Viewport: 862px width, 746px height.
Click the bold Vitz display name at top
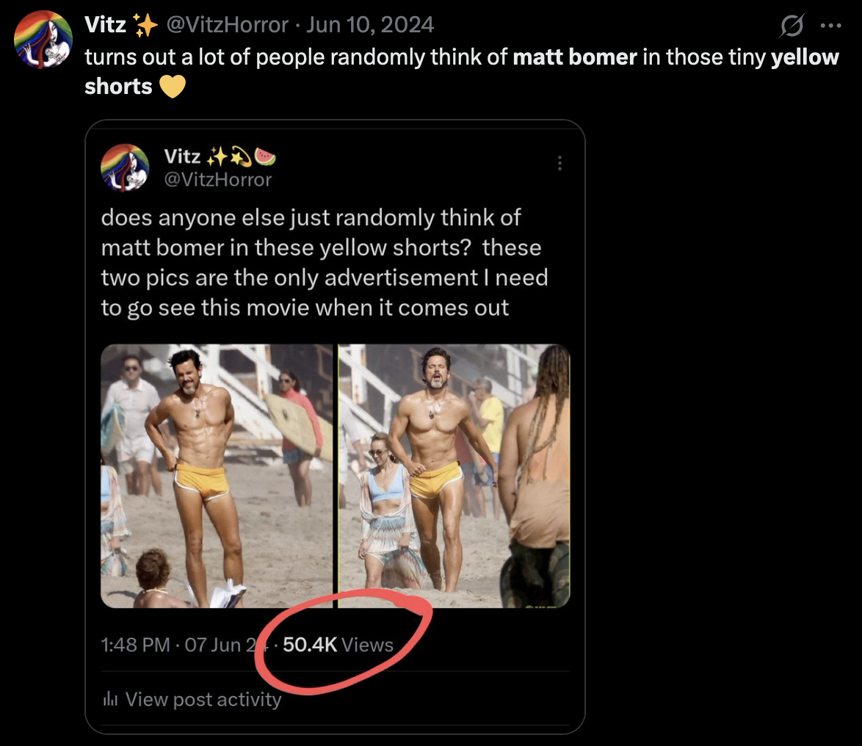pos(105,25)
